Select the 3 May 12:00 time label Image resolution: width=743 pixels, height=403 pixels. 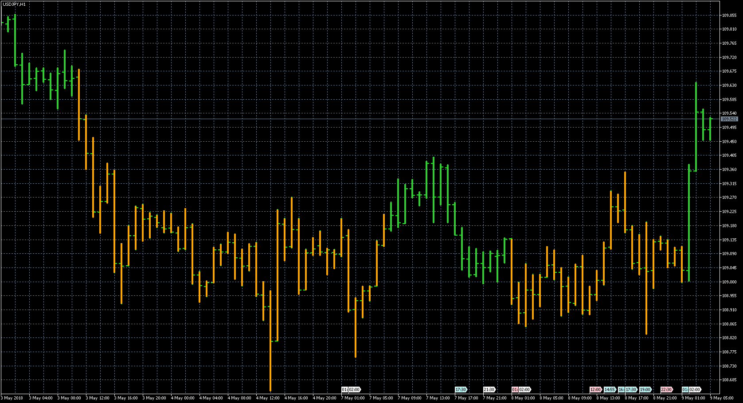97,398
